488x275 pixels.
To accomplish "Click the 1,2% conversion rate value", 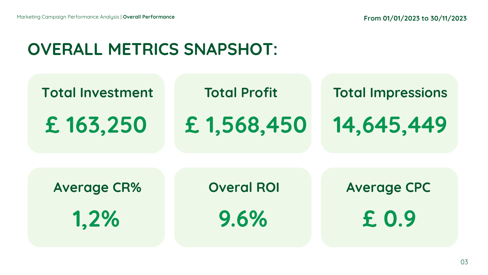I will [96, 219].
